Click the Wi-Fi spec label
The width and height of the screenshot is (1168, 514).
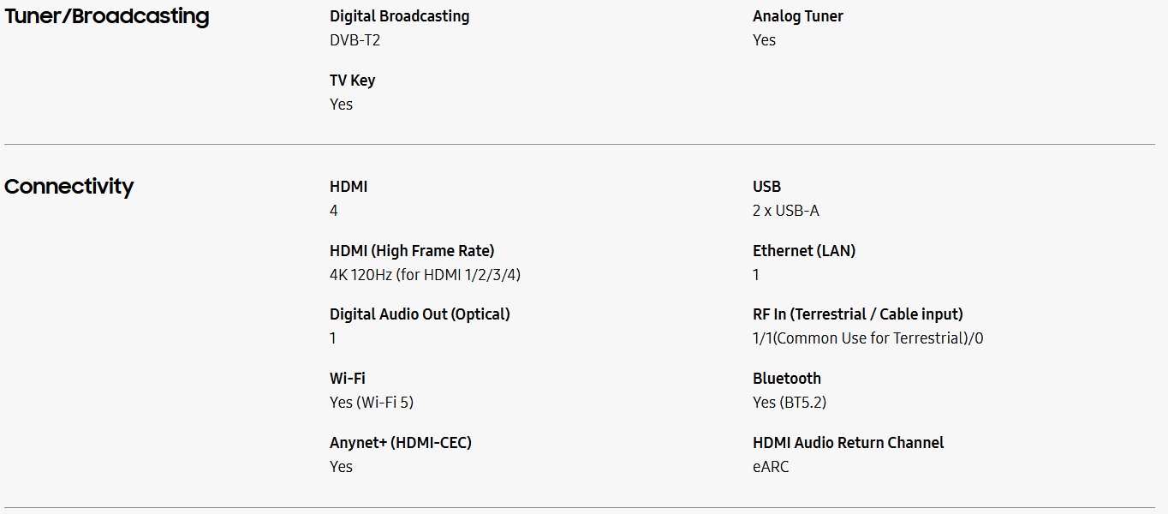tap(348, 379)
